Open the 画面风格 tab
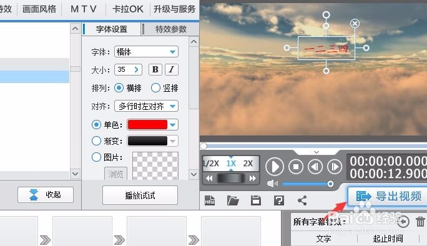Viewport: 427px width, 246px height. (x=39, y=9)
